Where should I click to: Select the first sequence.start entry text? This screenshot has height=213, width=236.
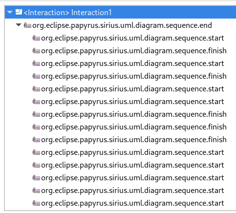[x=132, y=38]
